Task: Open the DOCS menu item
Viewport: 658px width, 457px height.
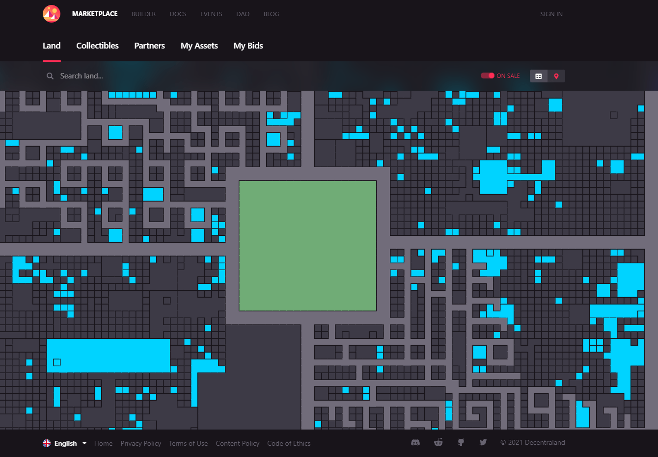Action: (178, 14)
